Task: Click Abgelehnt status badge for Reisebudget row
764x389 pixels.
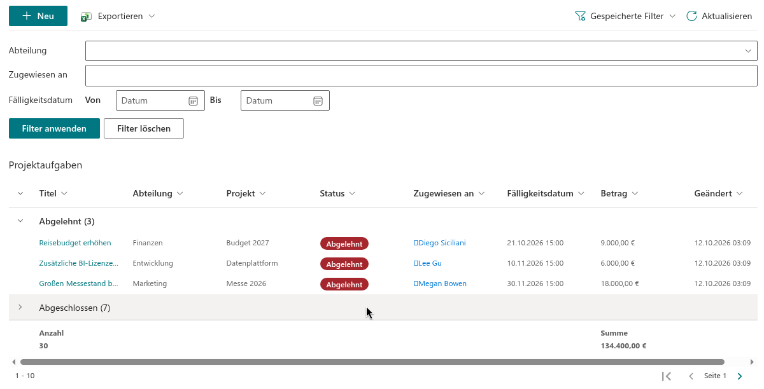Action: (x=344, y=243)
